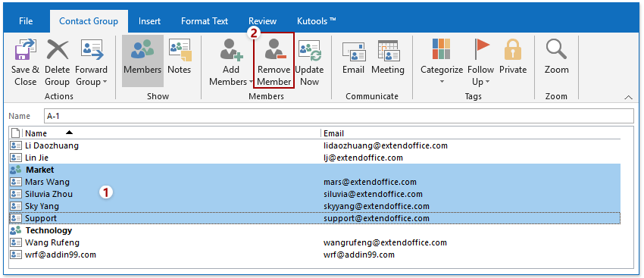The image size is (644, 278).
Task: Click mars@extendoffice.com email cell
Action: [370, 182]
